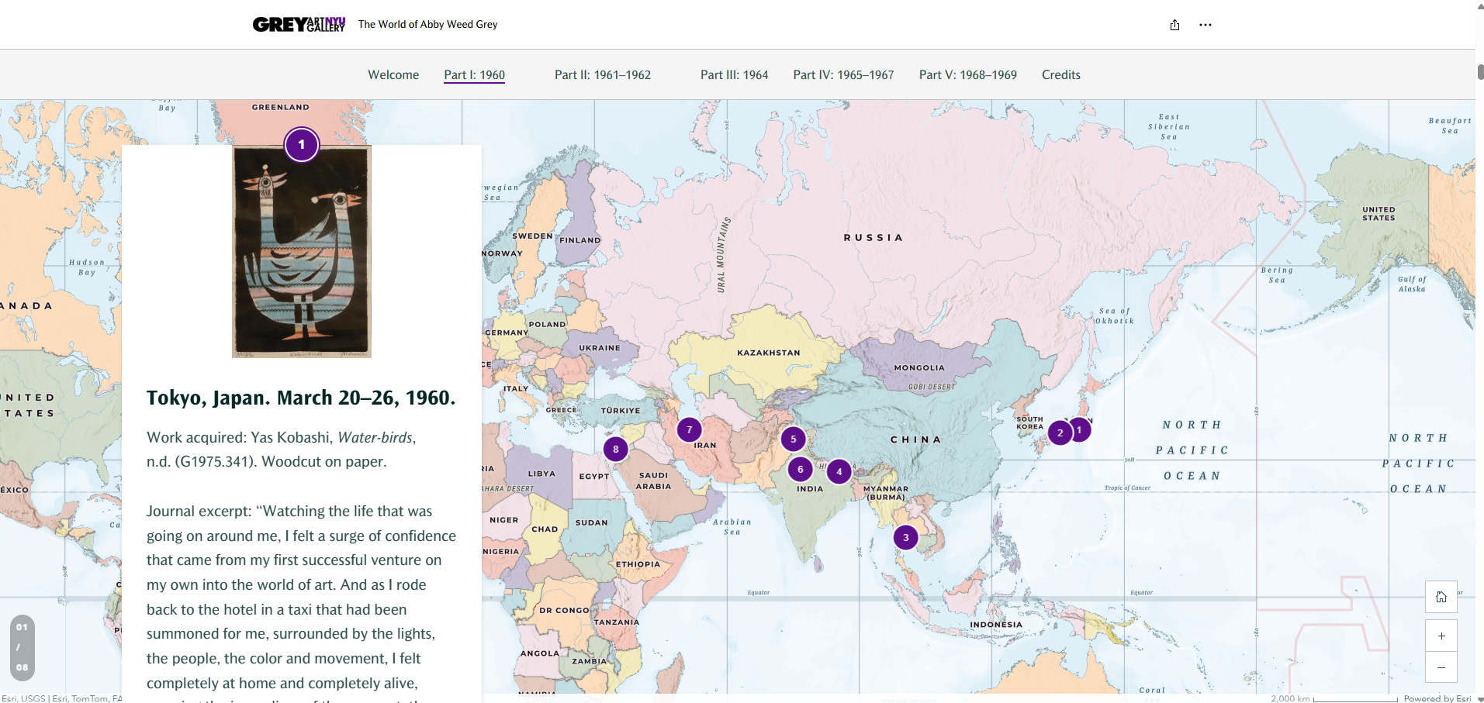Select map marker 1 above the woodcut image
Viewport: 1484px width, 703px height.
click(302, 144)
